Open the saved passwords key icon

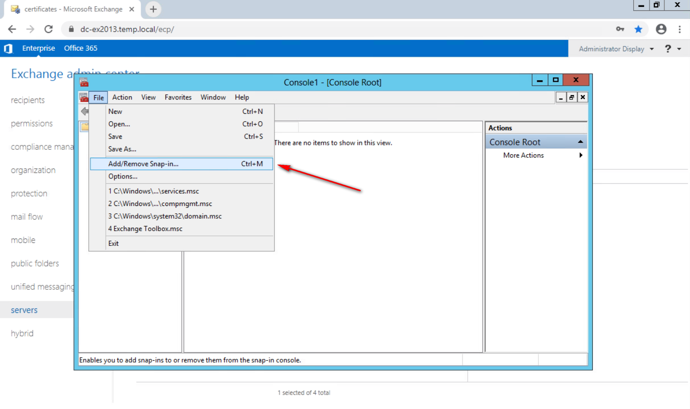[x=620, y=29]
